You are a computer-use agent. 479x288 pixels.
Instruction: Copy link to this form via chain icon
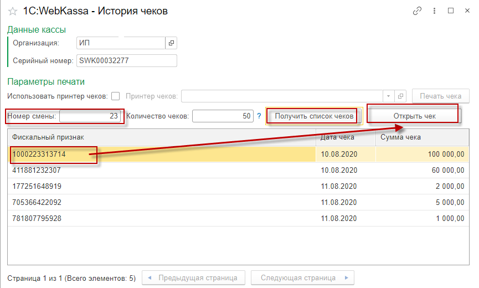pos(417,11)
